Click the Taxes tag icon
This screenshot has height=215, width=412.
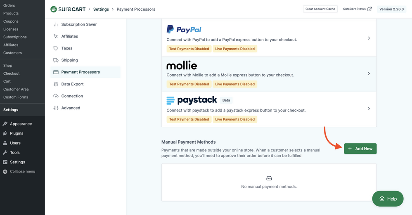[x=56, y=48]
